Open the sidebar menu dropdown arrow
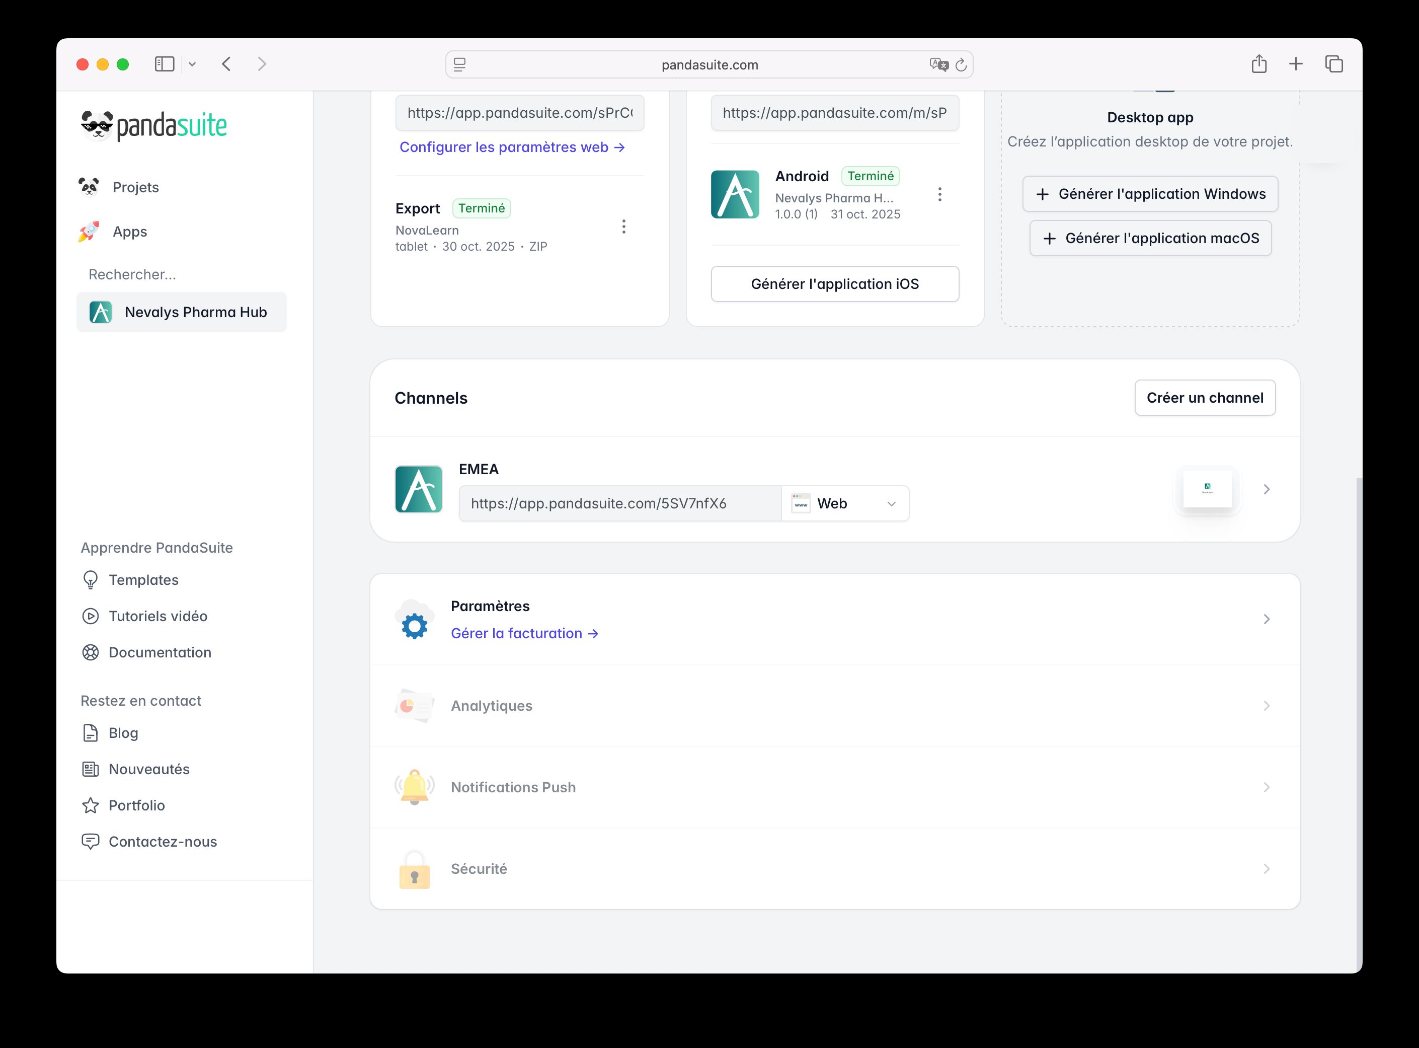The image size is (1419, 1048). [192, 64]
